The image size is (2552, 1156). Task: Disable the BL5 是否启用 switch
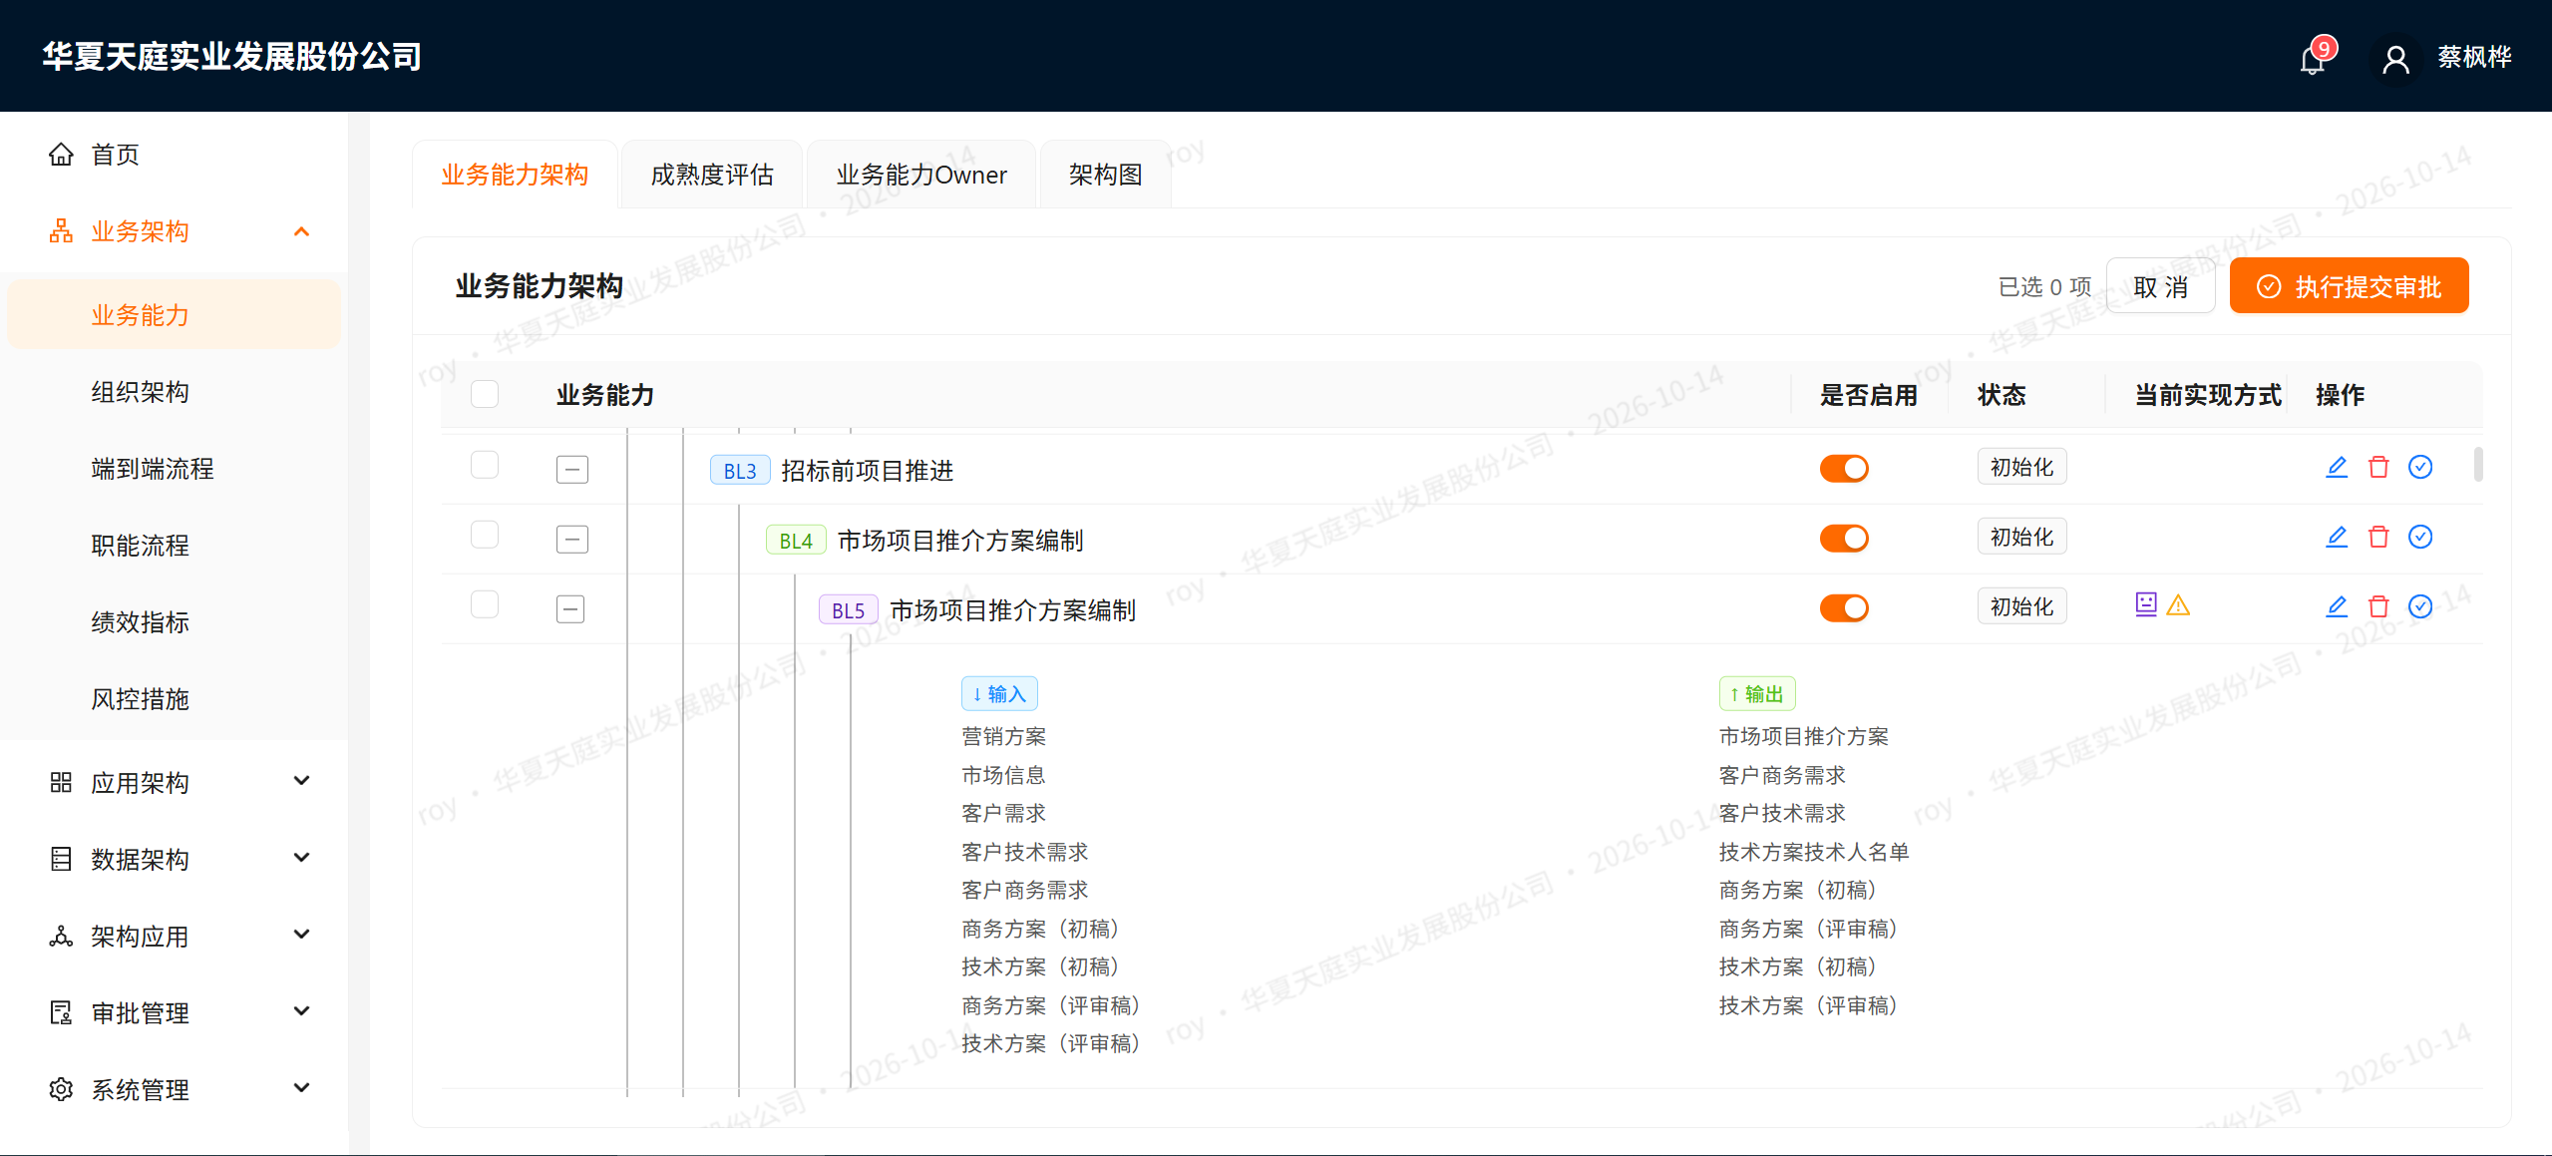point(1844,608)
